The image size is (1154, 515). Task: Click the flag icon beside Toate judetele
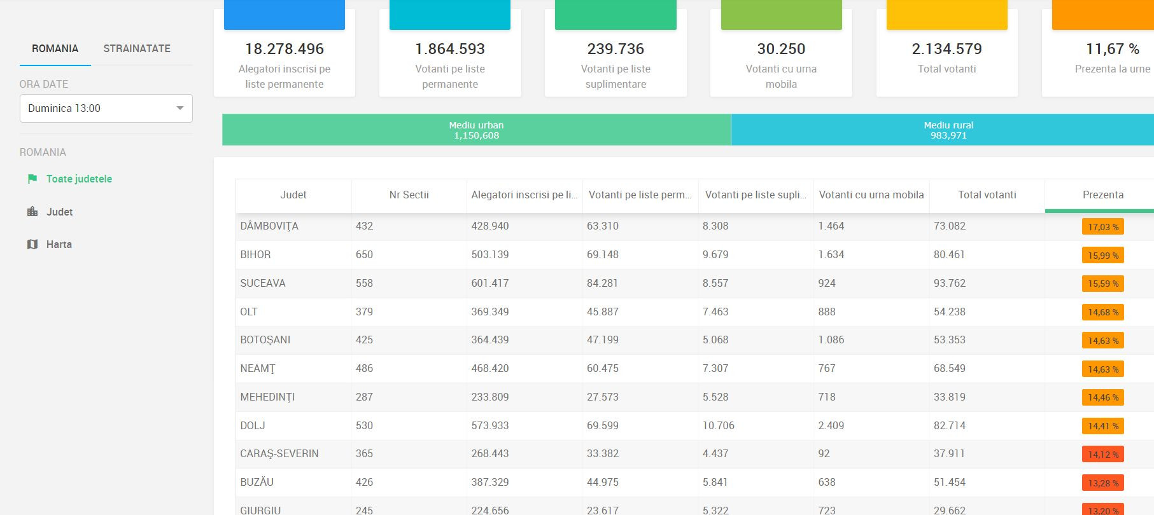click(x=32, y=179)
